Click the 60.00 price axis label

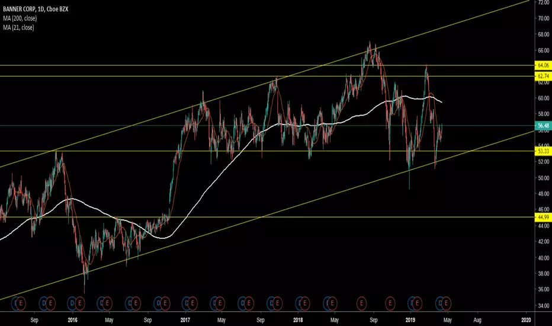click(544, 98)
